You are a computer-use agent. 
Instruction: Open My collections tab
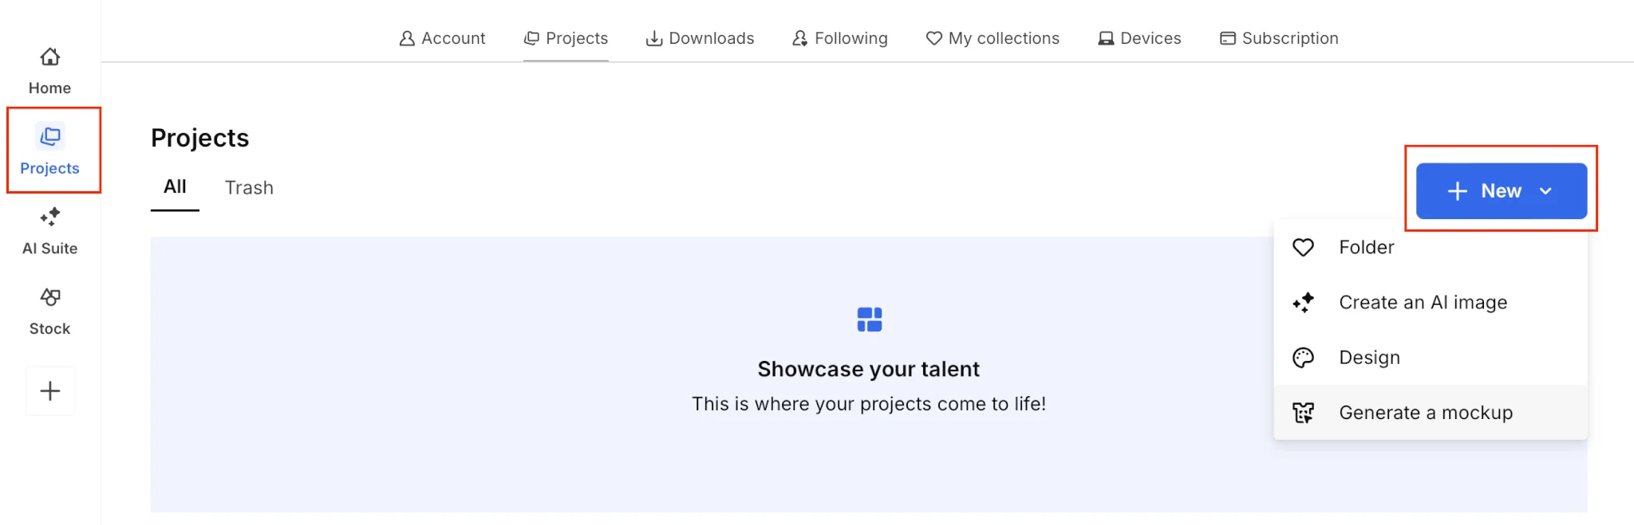click(993, 38)
